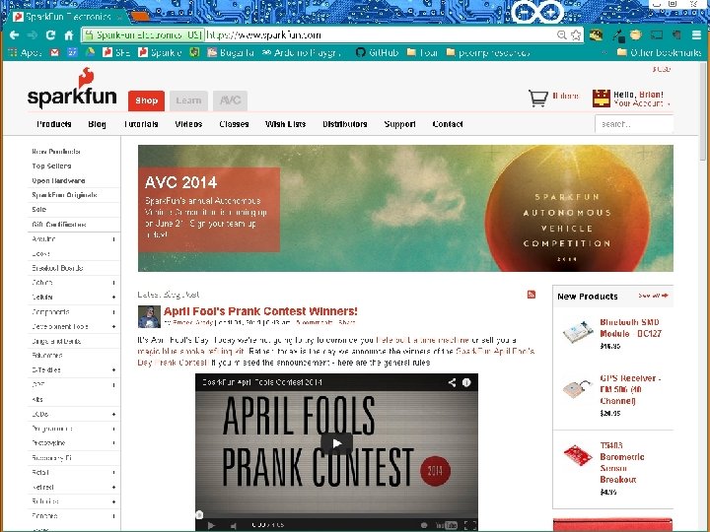The width and height of the screenshot is (710, 532).
Task: Open the pcomp resources bookmark folder
Action: [x=488, y=52]
